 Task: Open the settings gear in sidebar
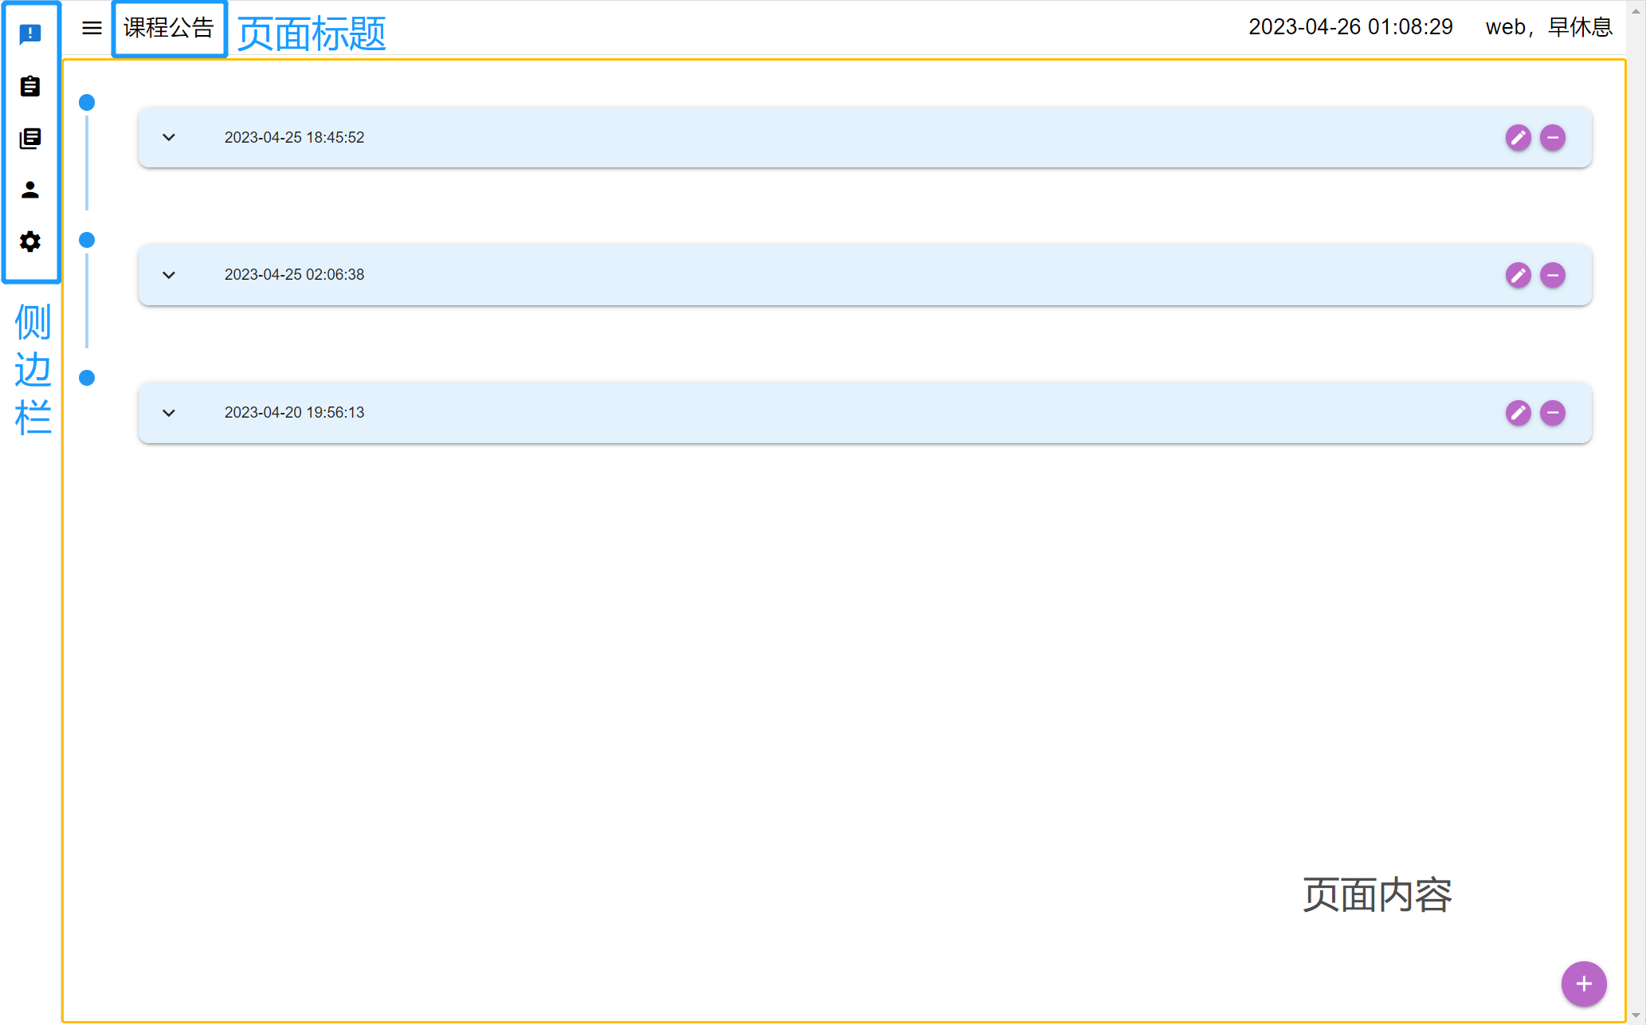[30, 242]
